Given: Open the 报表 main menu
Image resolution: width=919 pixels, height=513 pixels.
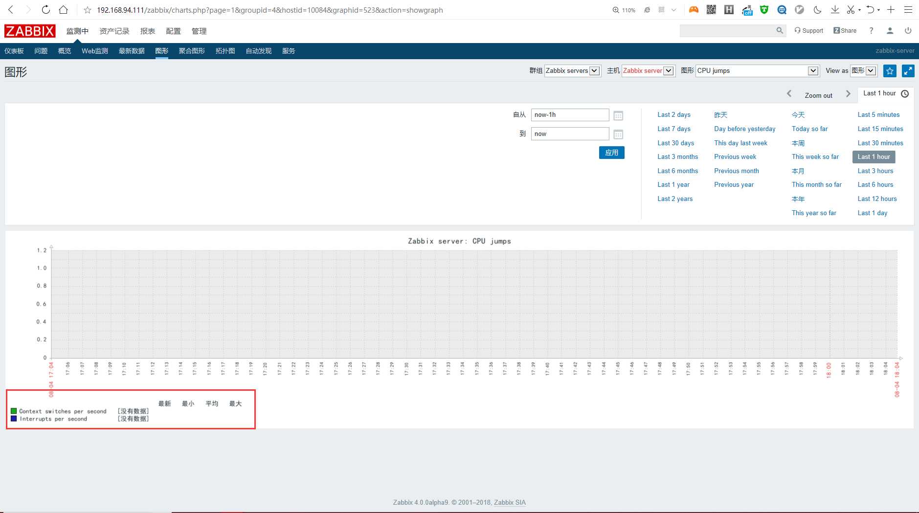Looking at the screenshot, I should [148, 31].
